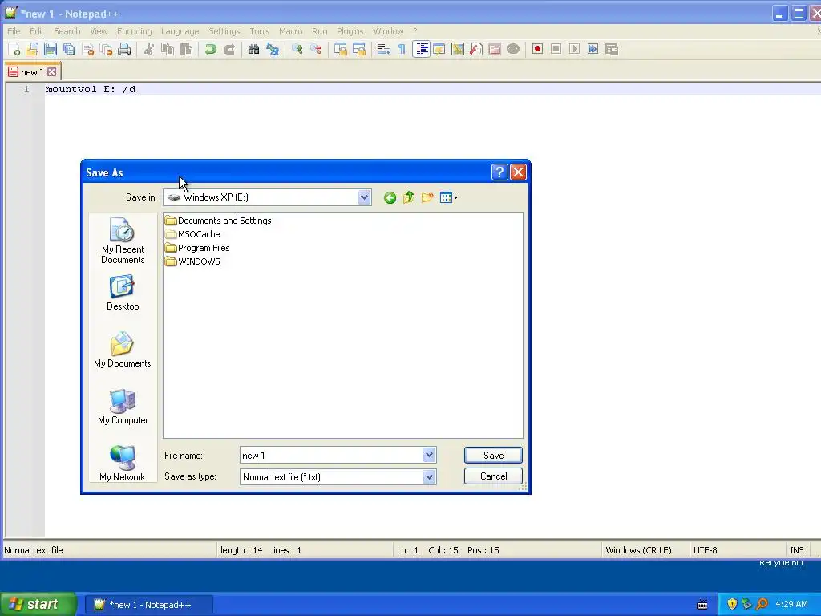Viewport: 821px width, 616px height.
Task: Click the Copy toolbar icon
Action: (x=168, y=49)
